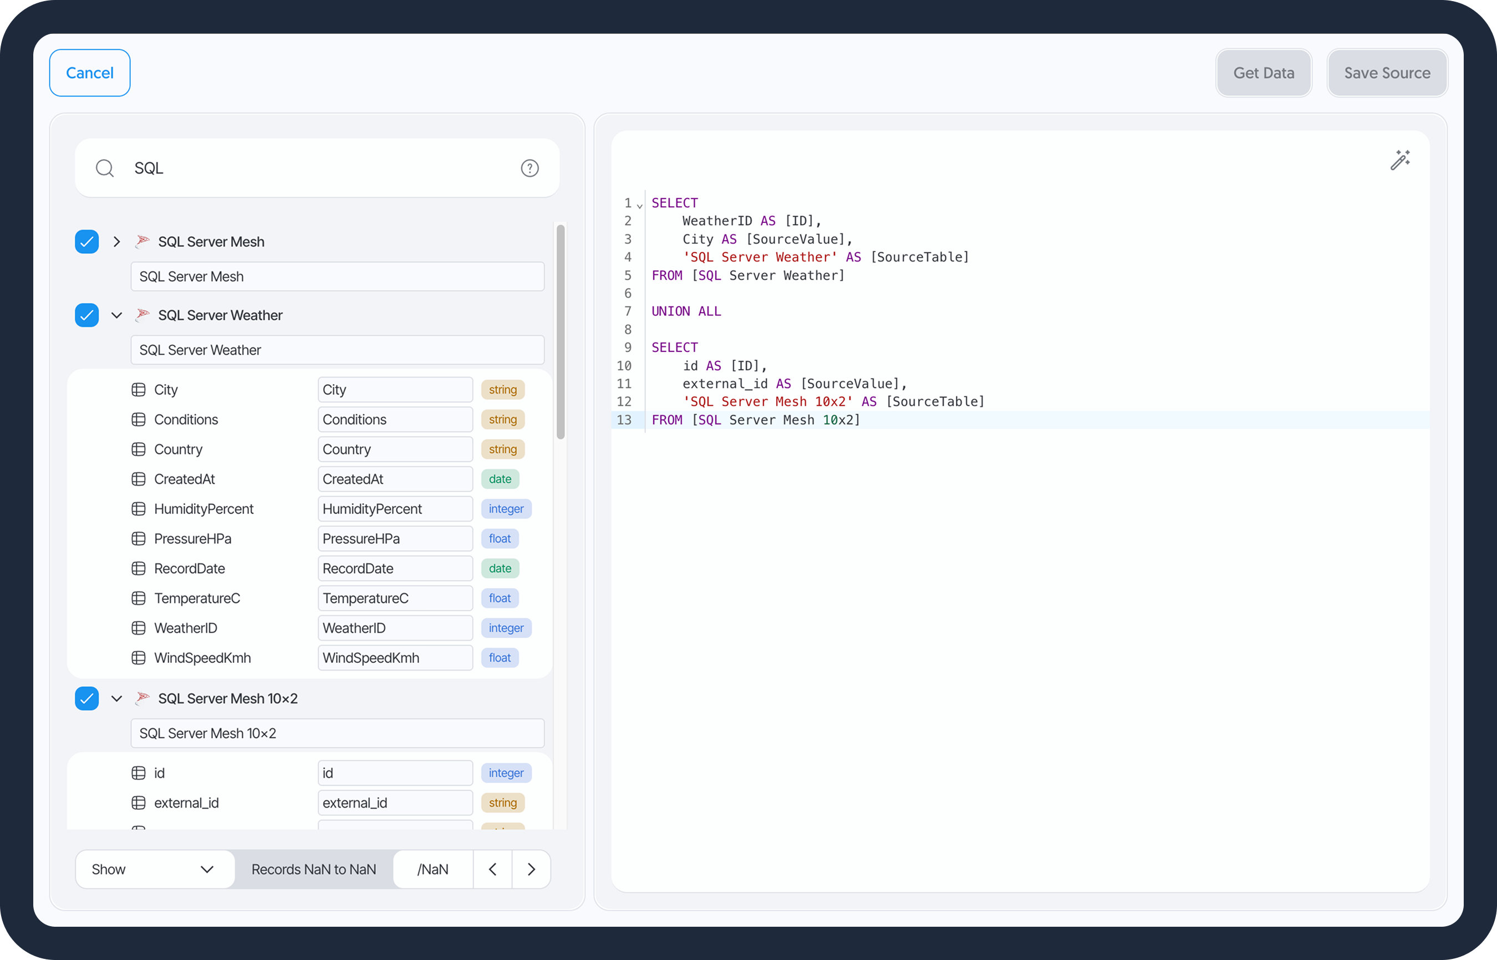Click the WeatherID column table icon
The height and width of the screenshot is (960, 1497).
pyautogui.click(x=139, y=628)
